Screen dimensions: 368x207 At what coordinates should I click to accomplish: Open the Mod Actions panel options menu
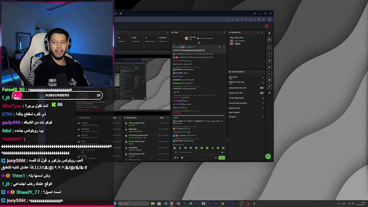[x=168, y=118]
